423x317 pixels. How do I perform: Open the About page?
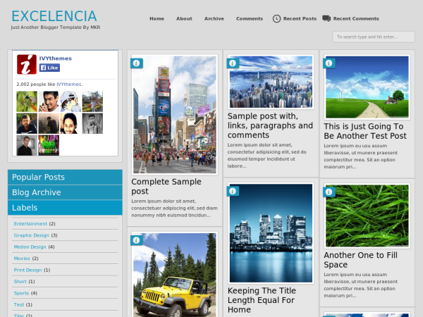pos(184,18)
